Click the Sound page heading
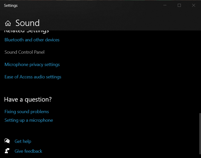The height and width of the screenshot is (158, 201). (x=28, y=23)
